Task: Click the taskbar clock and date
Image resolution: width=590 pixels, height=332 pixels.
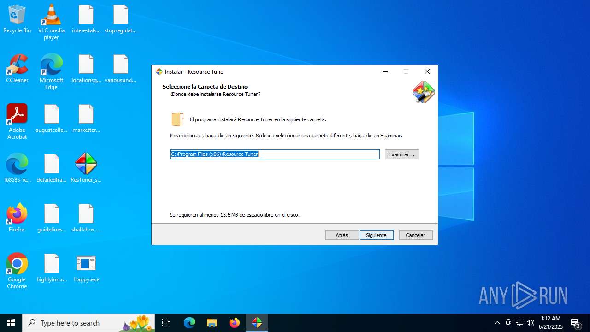Action: coord(550,323)
